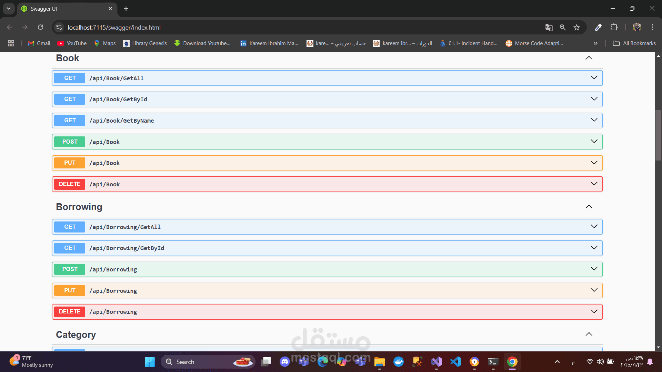Viewport: 662px width, 372px height.
Task: Open the site information icon beside URL
Action: (x=59, y=27)
